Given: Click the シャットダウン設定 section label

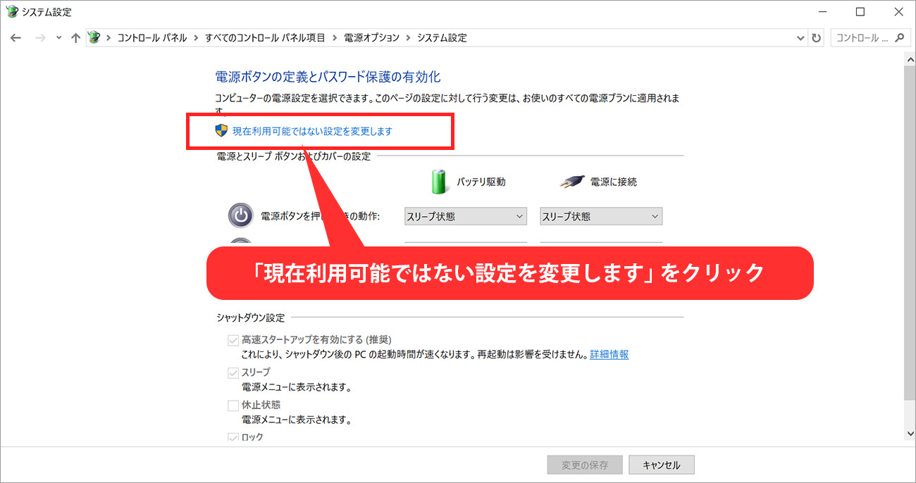Looking at the screenshot, I should [251, 318].
